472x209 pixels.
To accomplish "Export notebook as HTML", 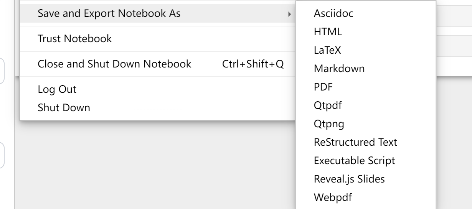I will [x=328, y=32].
